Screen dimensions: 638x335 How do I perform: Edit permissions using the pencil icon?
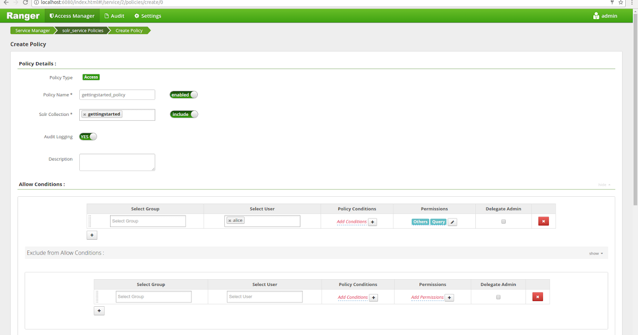tap(452, 221)
